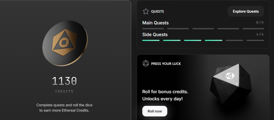This screenshot has width=274, height=120.
Task: Select the Side Quests heading
Action: point(155,35)
